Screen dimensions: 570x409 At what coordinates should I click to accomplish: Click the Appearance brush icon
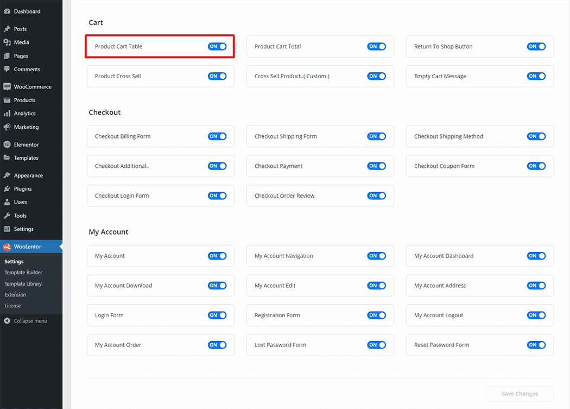[x=7, y=175]
